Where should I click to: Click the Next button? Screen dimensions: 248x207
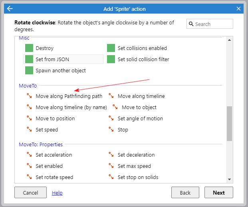tap(219, 193)
